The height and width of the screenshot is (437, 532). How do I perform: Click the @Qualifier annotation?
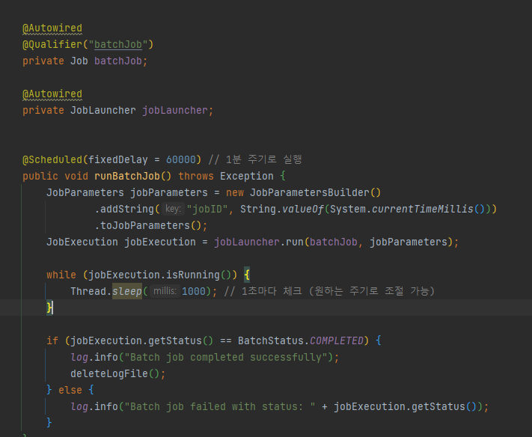[x=52, y=44]
